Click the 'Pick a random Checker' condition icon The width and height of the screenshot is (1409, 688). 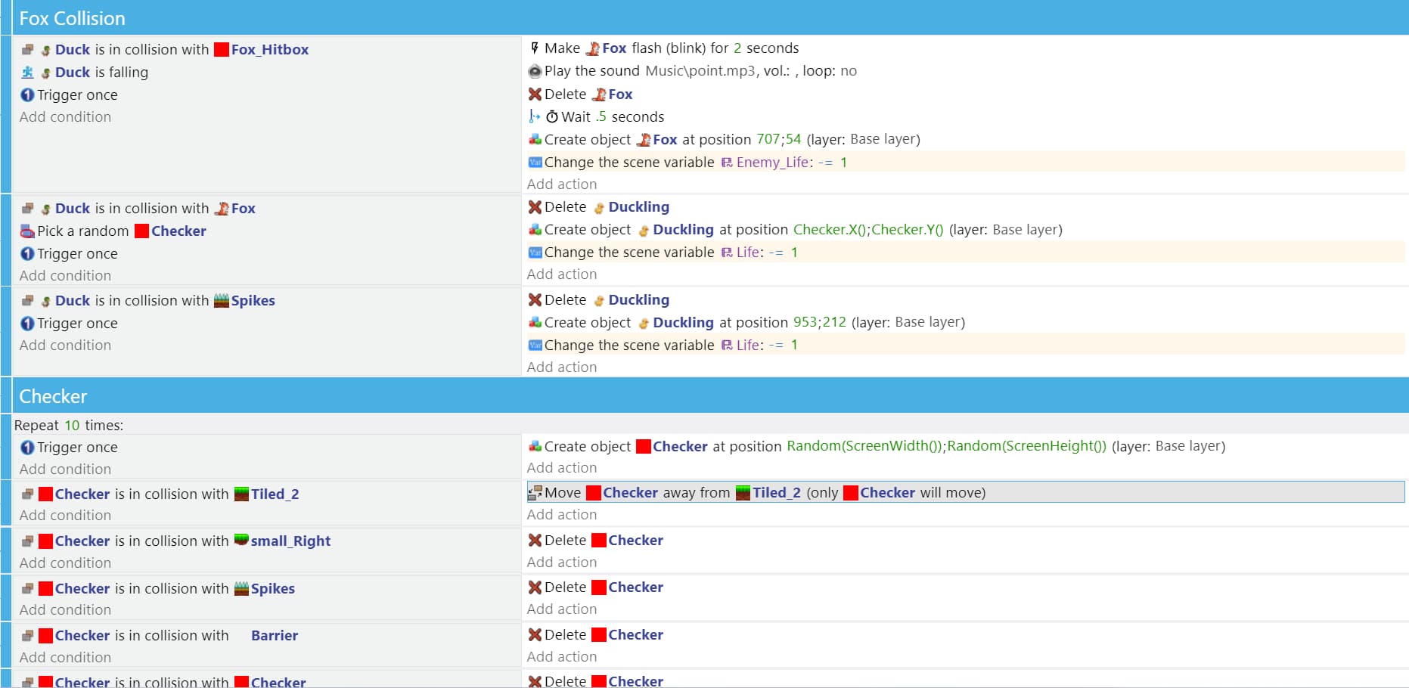pyautogui.click(x=27, y=231)
